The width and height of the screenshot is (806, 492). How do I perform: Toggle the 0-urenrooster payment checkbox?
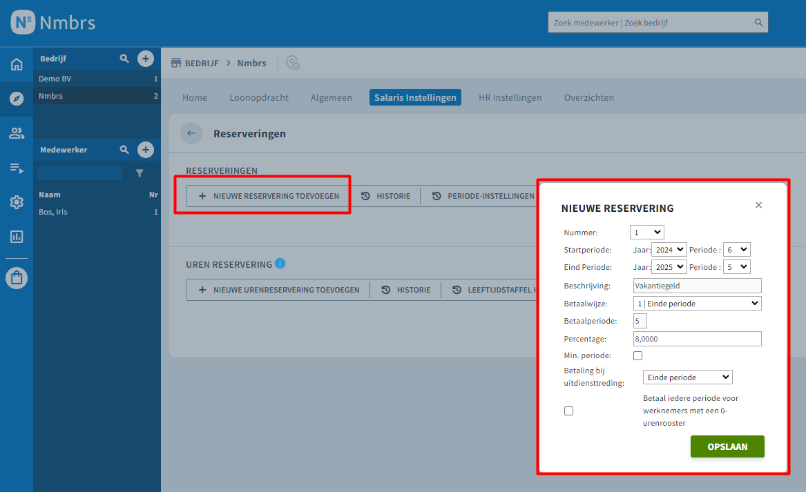568,411
